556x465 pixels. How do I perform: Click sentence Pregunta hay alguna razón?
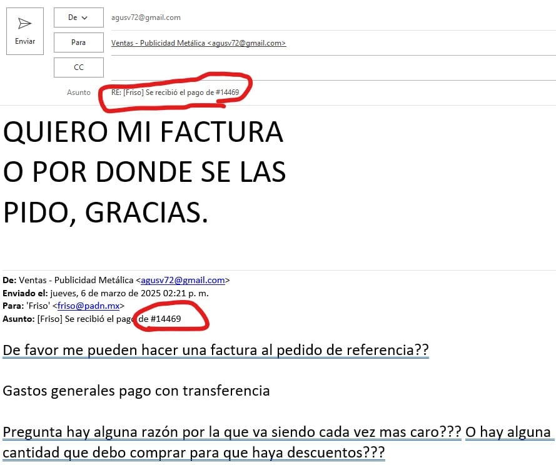232,432
